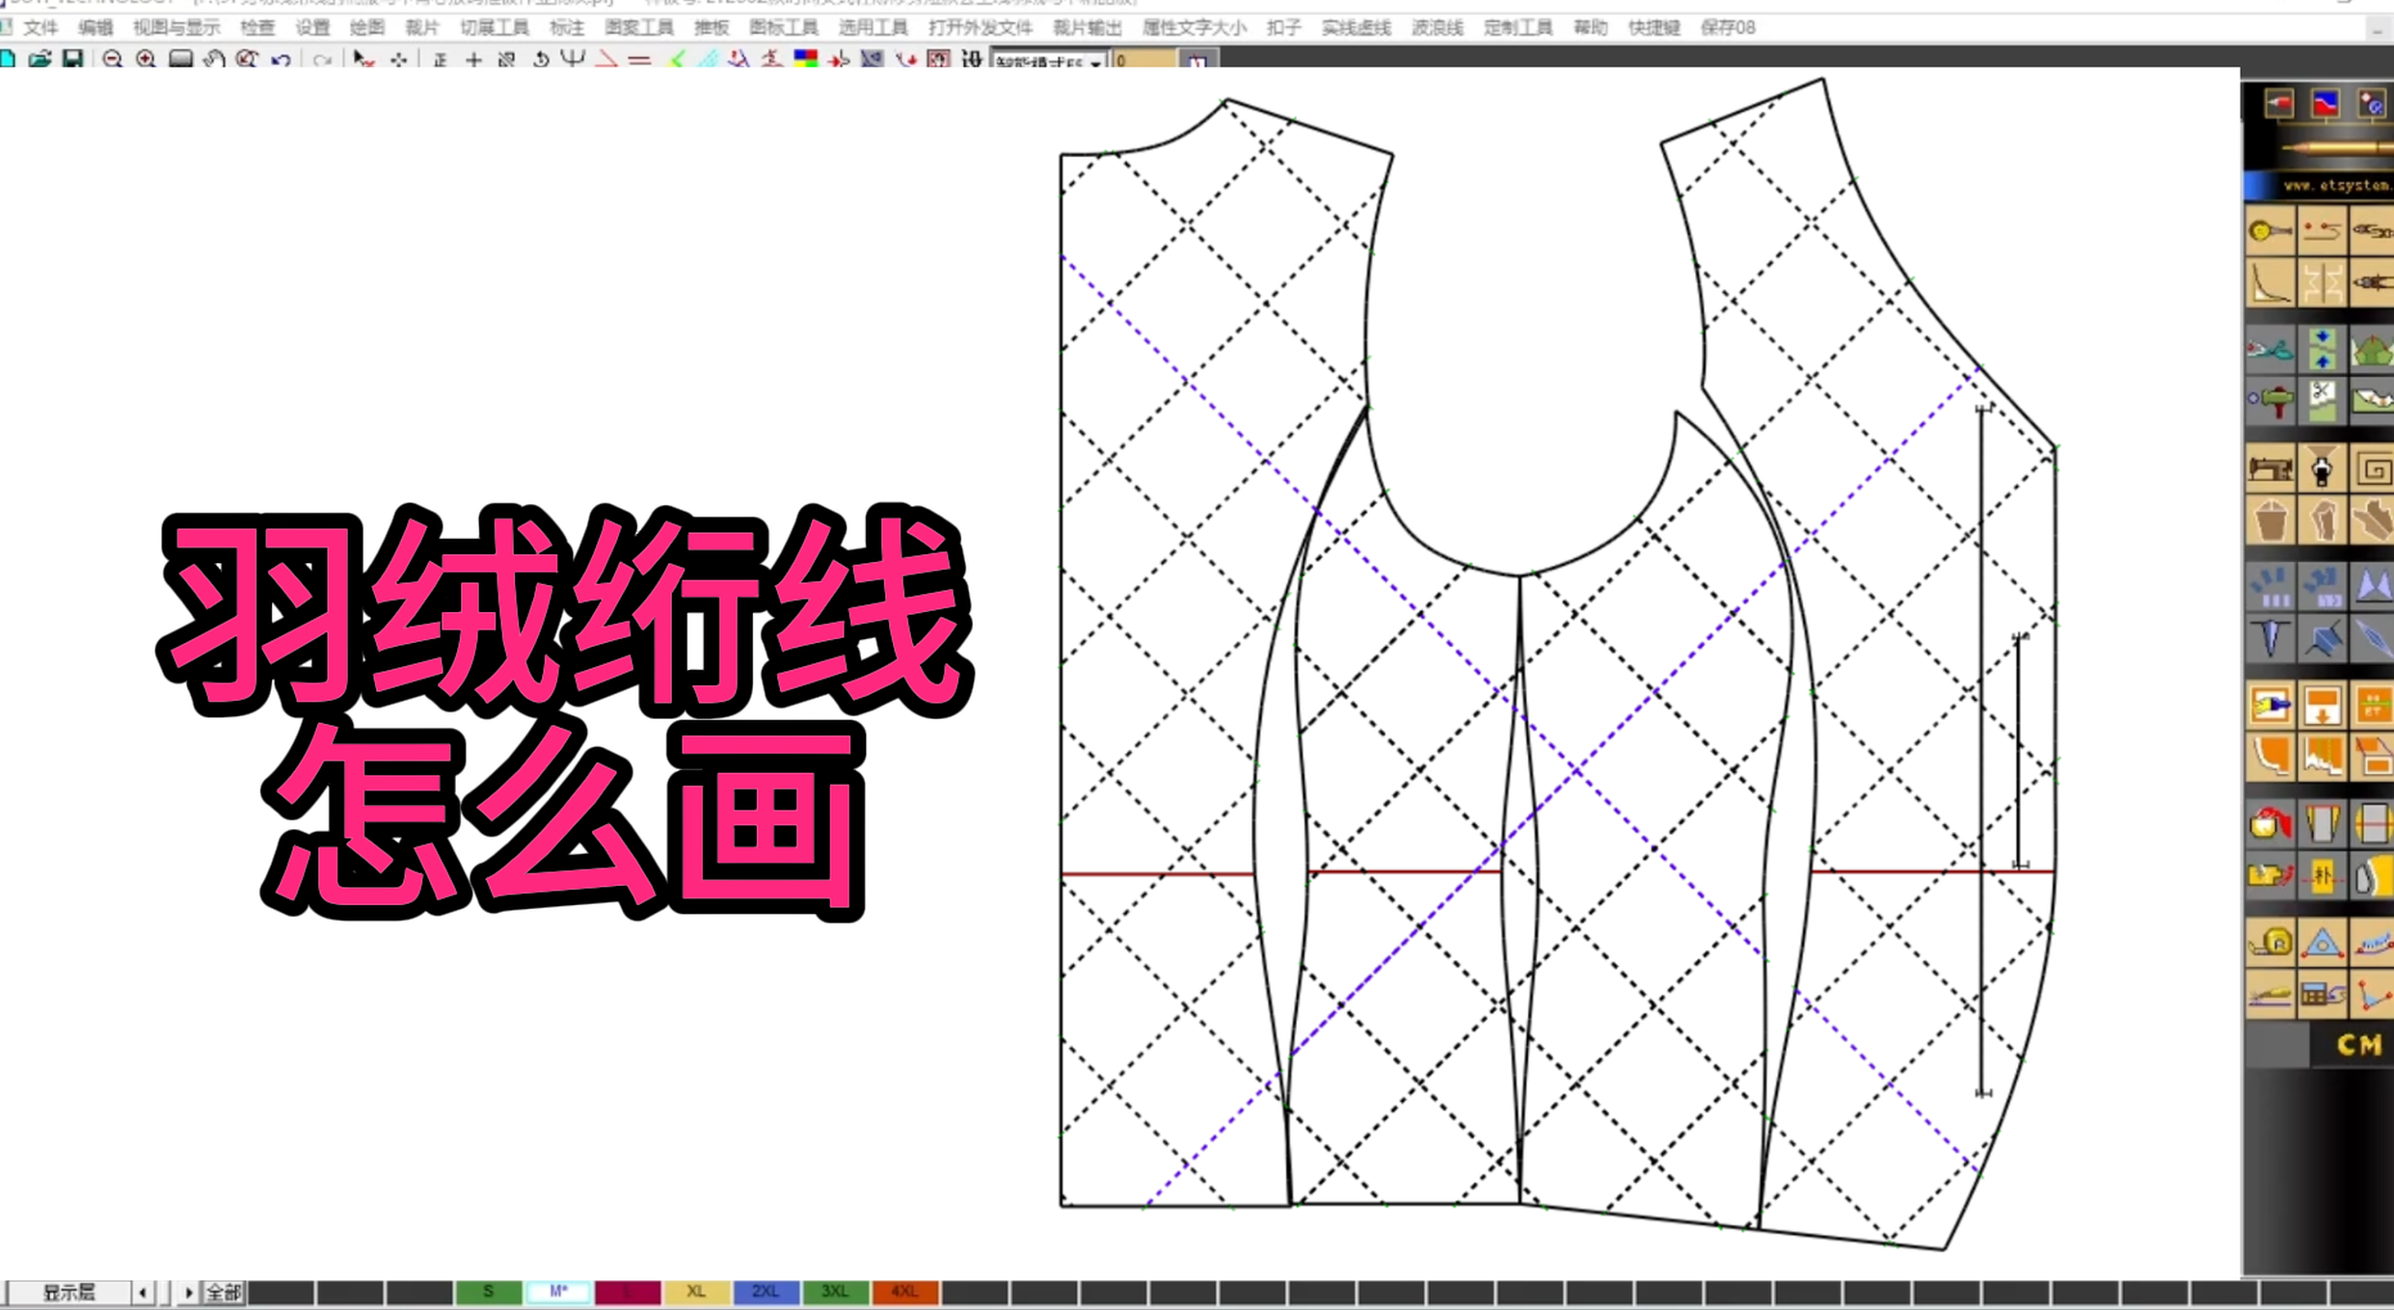Click the 全部 sizes button
Viewport: 2394px width, 1310px height.
coord(224,1293)
